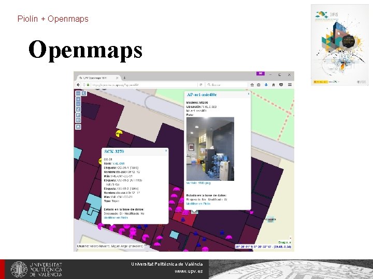Click the cyan device marker outside the building
Image resolution: width=373 pixels, height=279 pixels.
pyautogui.click(x=271, y=220)
